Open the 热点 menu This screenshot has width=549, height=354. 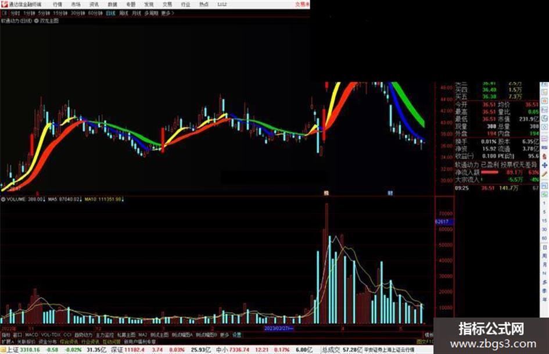[x=204, y=4]
